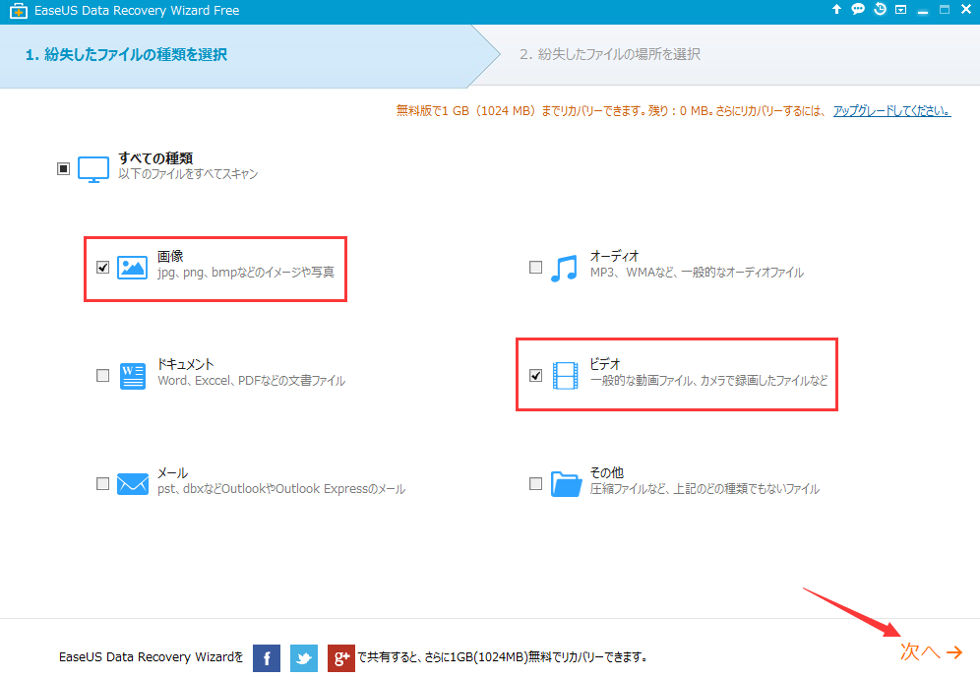Click the 一般的な動画ファイル description text
The image size is (980, 679).
(708, 381)
